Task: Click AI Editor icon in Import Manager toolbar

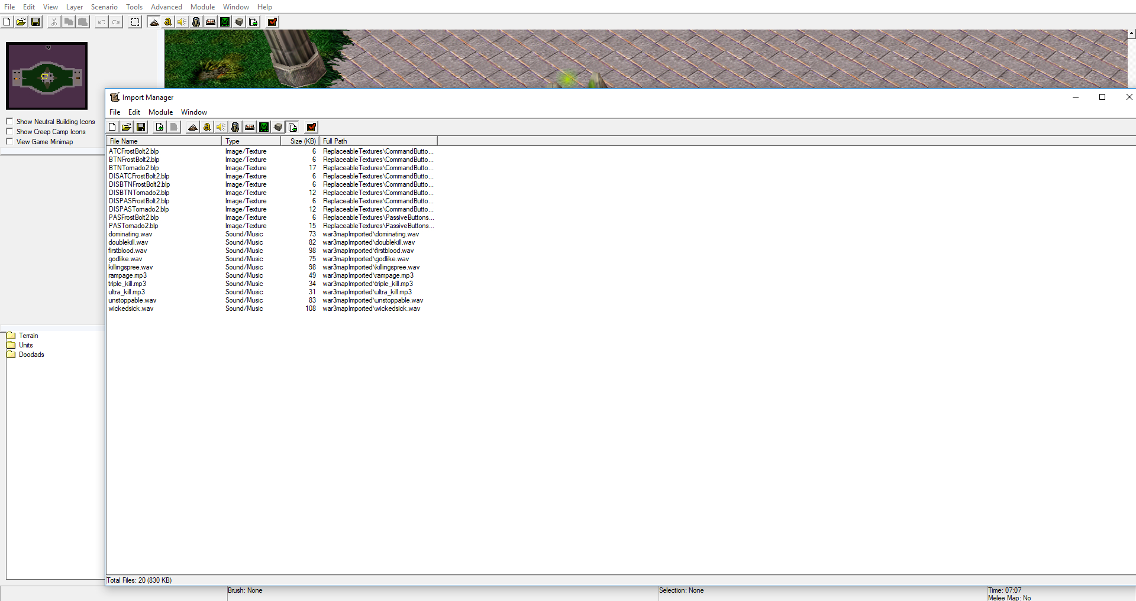Action: (264, 127)
